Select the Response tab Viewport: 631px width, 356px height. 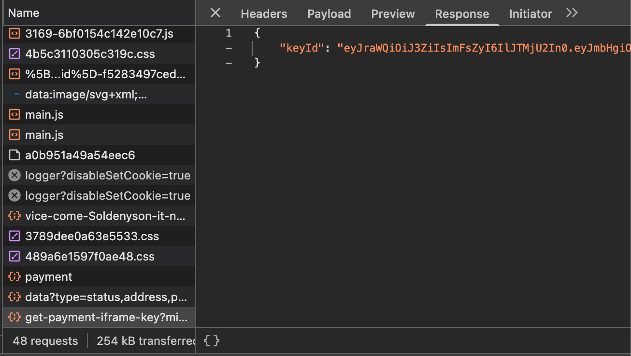[x=462, y=14]
